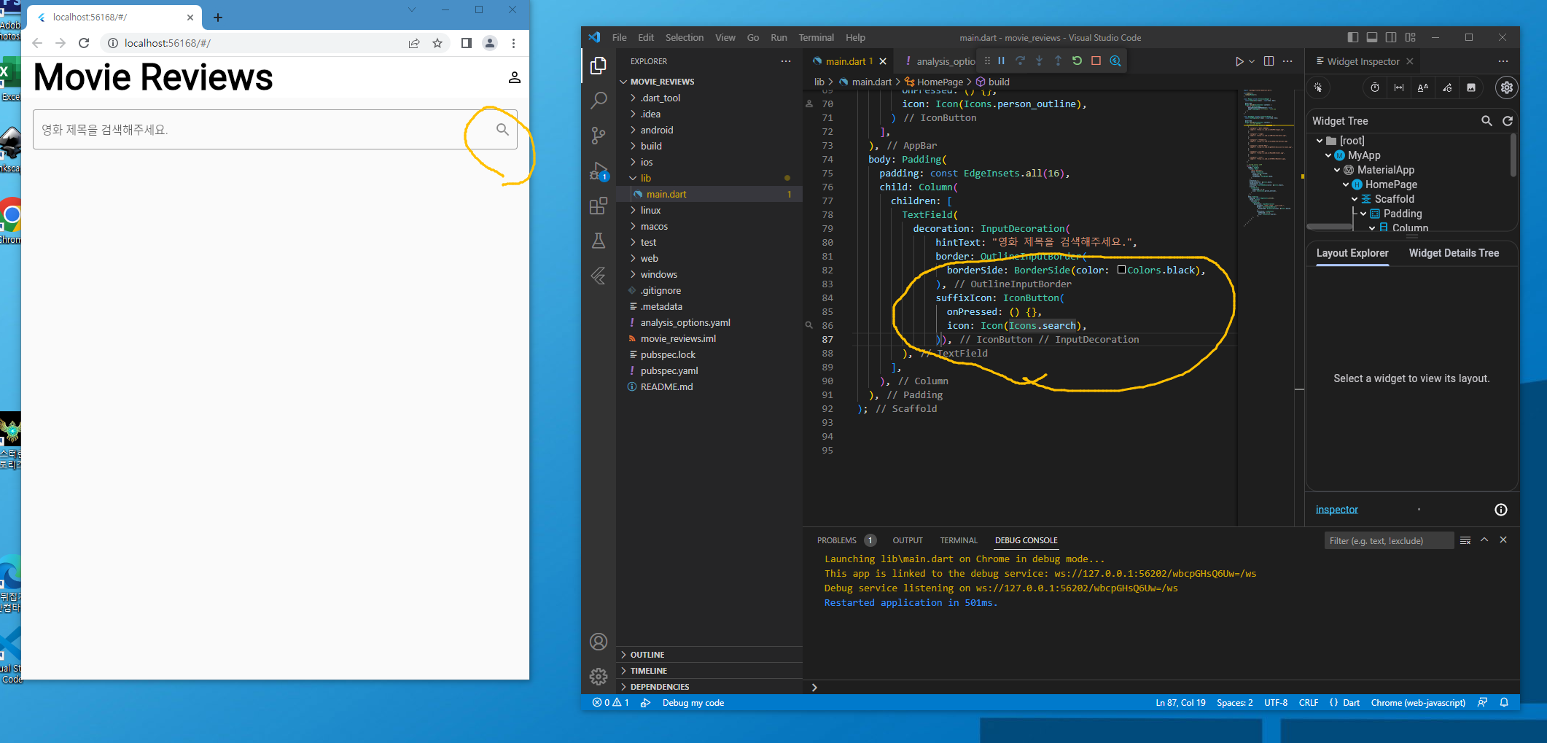Screen dimensions: 1547x743
Task: Open main.dart file in Explorer
Action: [x=709, y=194]
